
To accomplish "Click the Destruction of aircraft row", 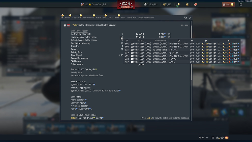I will pyautogui.click(x=120, y=34).
